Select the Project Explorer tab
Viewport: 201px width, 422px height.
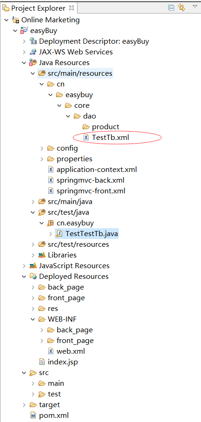click(39, 8)
